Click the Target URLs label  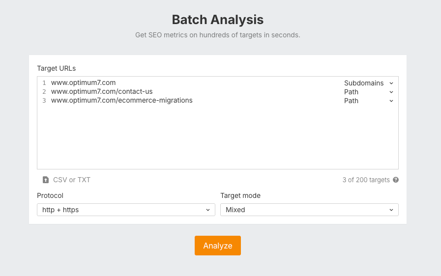(56, 68)
